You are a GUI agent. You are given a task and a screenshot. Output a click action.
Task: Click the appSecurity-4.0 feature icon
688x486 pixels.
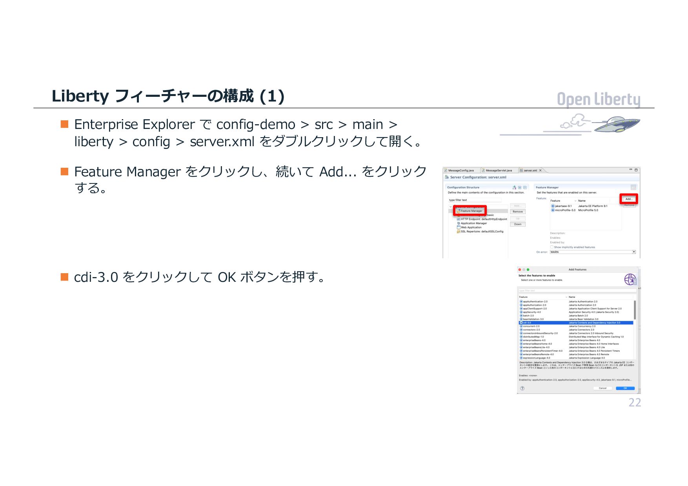(521, 312)
